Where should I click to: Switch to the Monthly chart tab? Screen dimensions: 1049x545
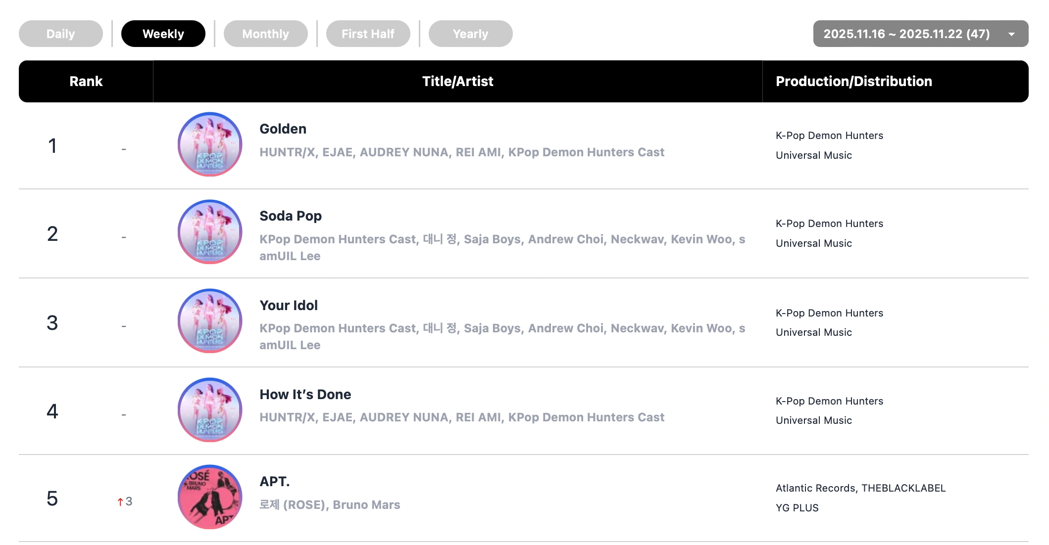click(x=266, y=34)
